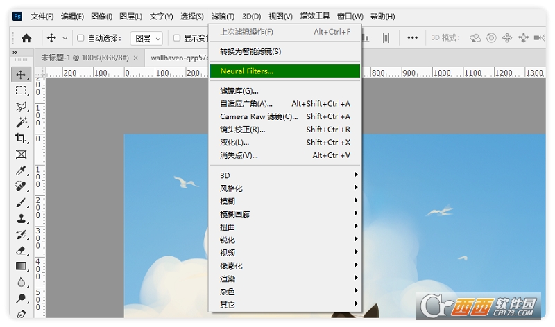The height and width of the screenshot is (327, 555).
Task: Expand the 像素化 submenu
Action: (285, 265)
